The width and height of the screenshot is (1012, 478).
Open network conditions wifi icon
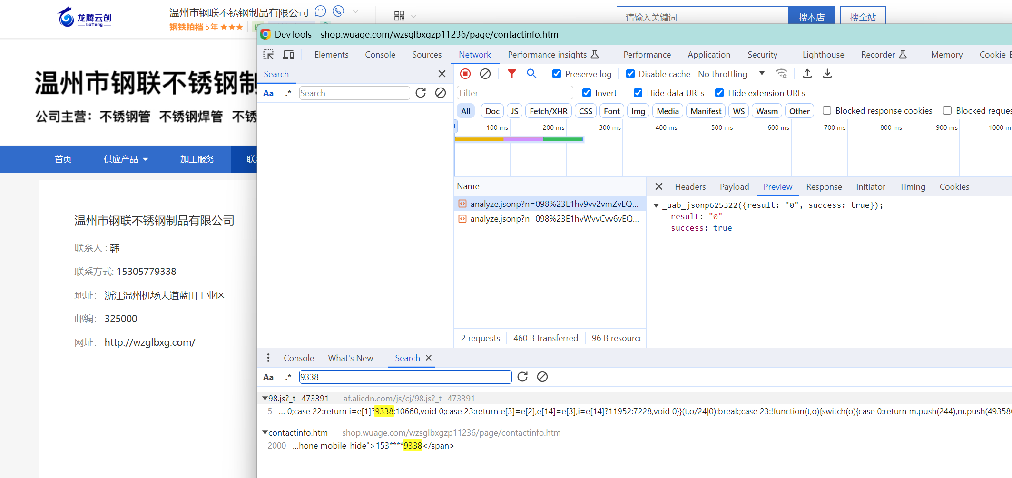click(781, 74)
